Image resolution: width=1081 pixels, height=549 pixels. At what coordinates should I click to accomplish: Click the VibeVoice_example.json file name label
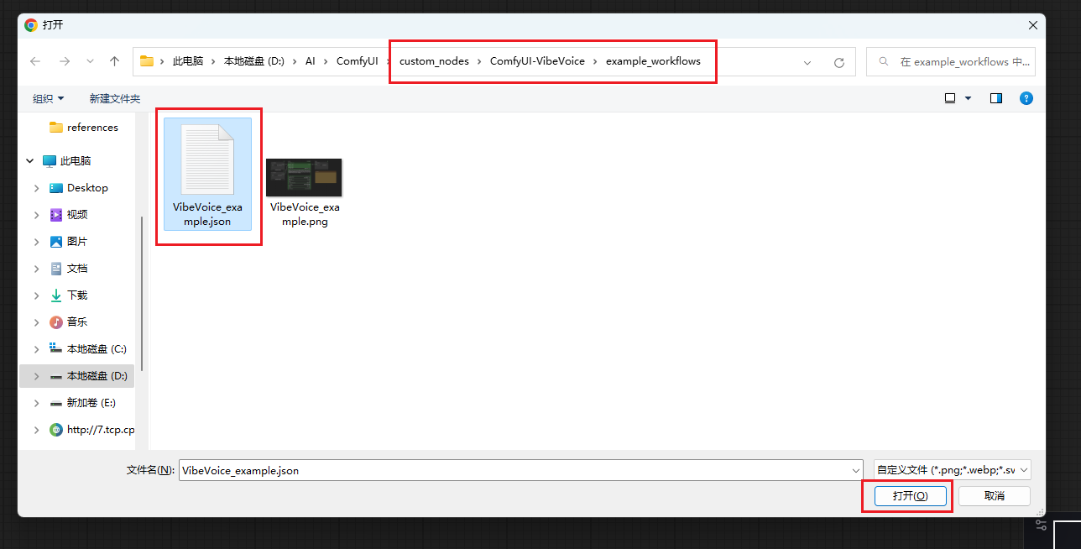207,215
